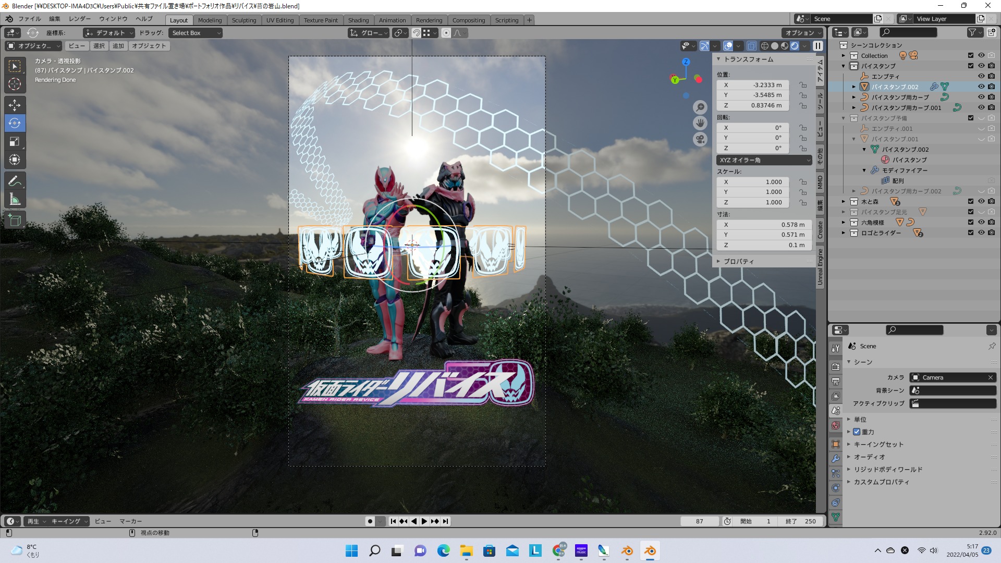Expand the プロパティ panel in sidebar
This screenshot has height=563, width=1001.
point(738,261)
